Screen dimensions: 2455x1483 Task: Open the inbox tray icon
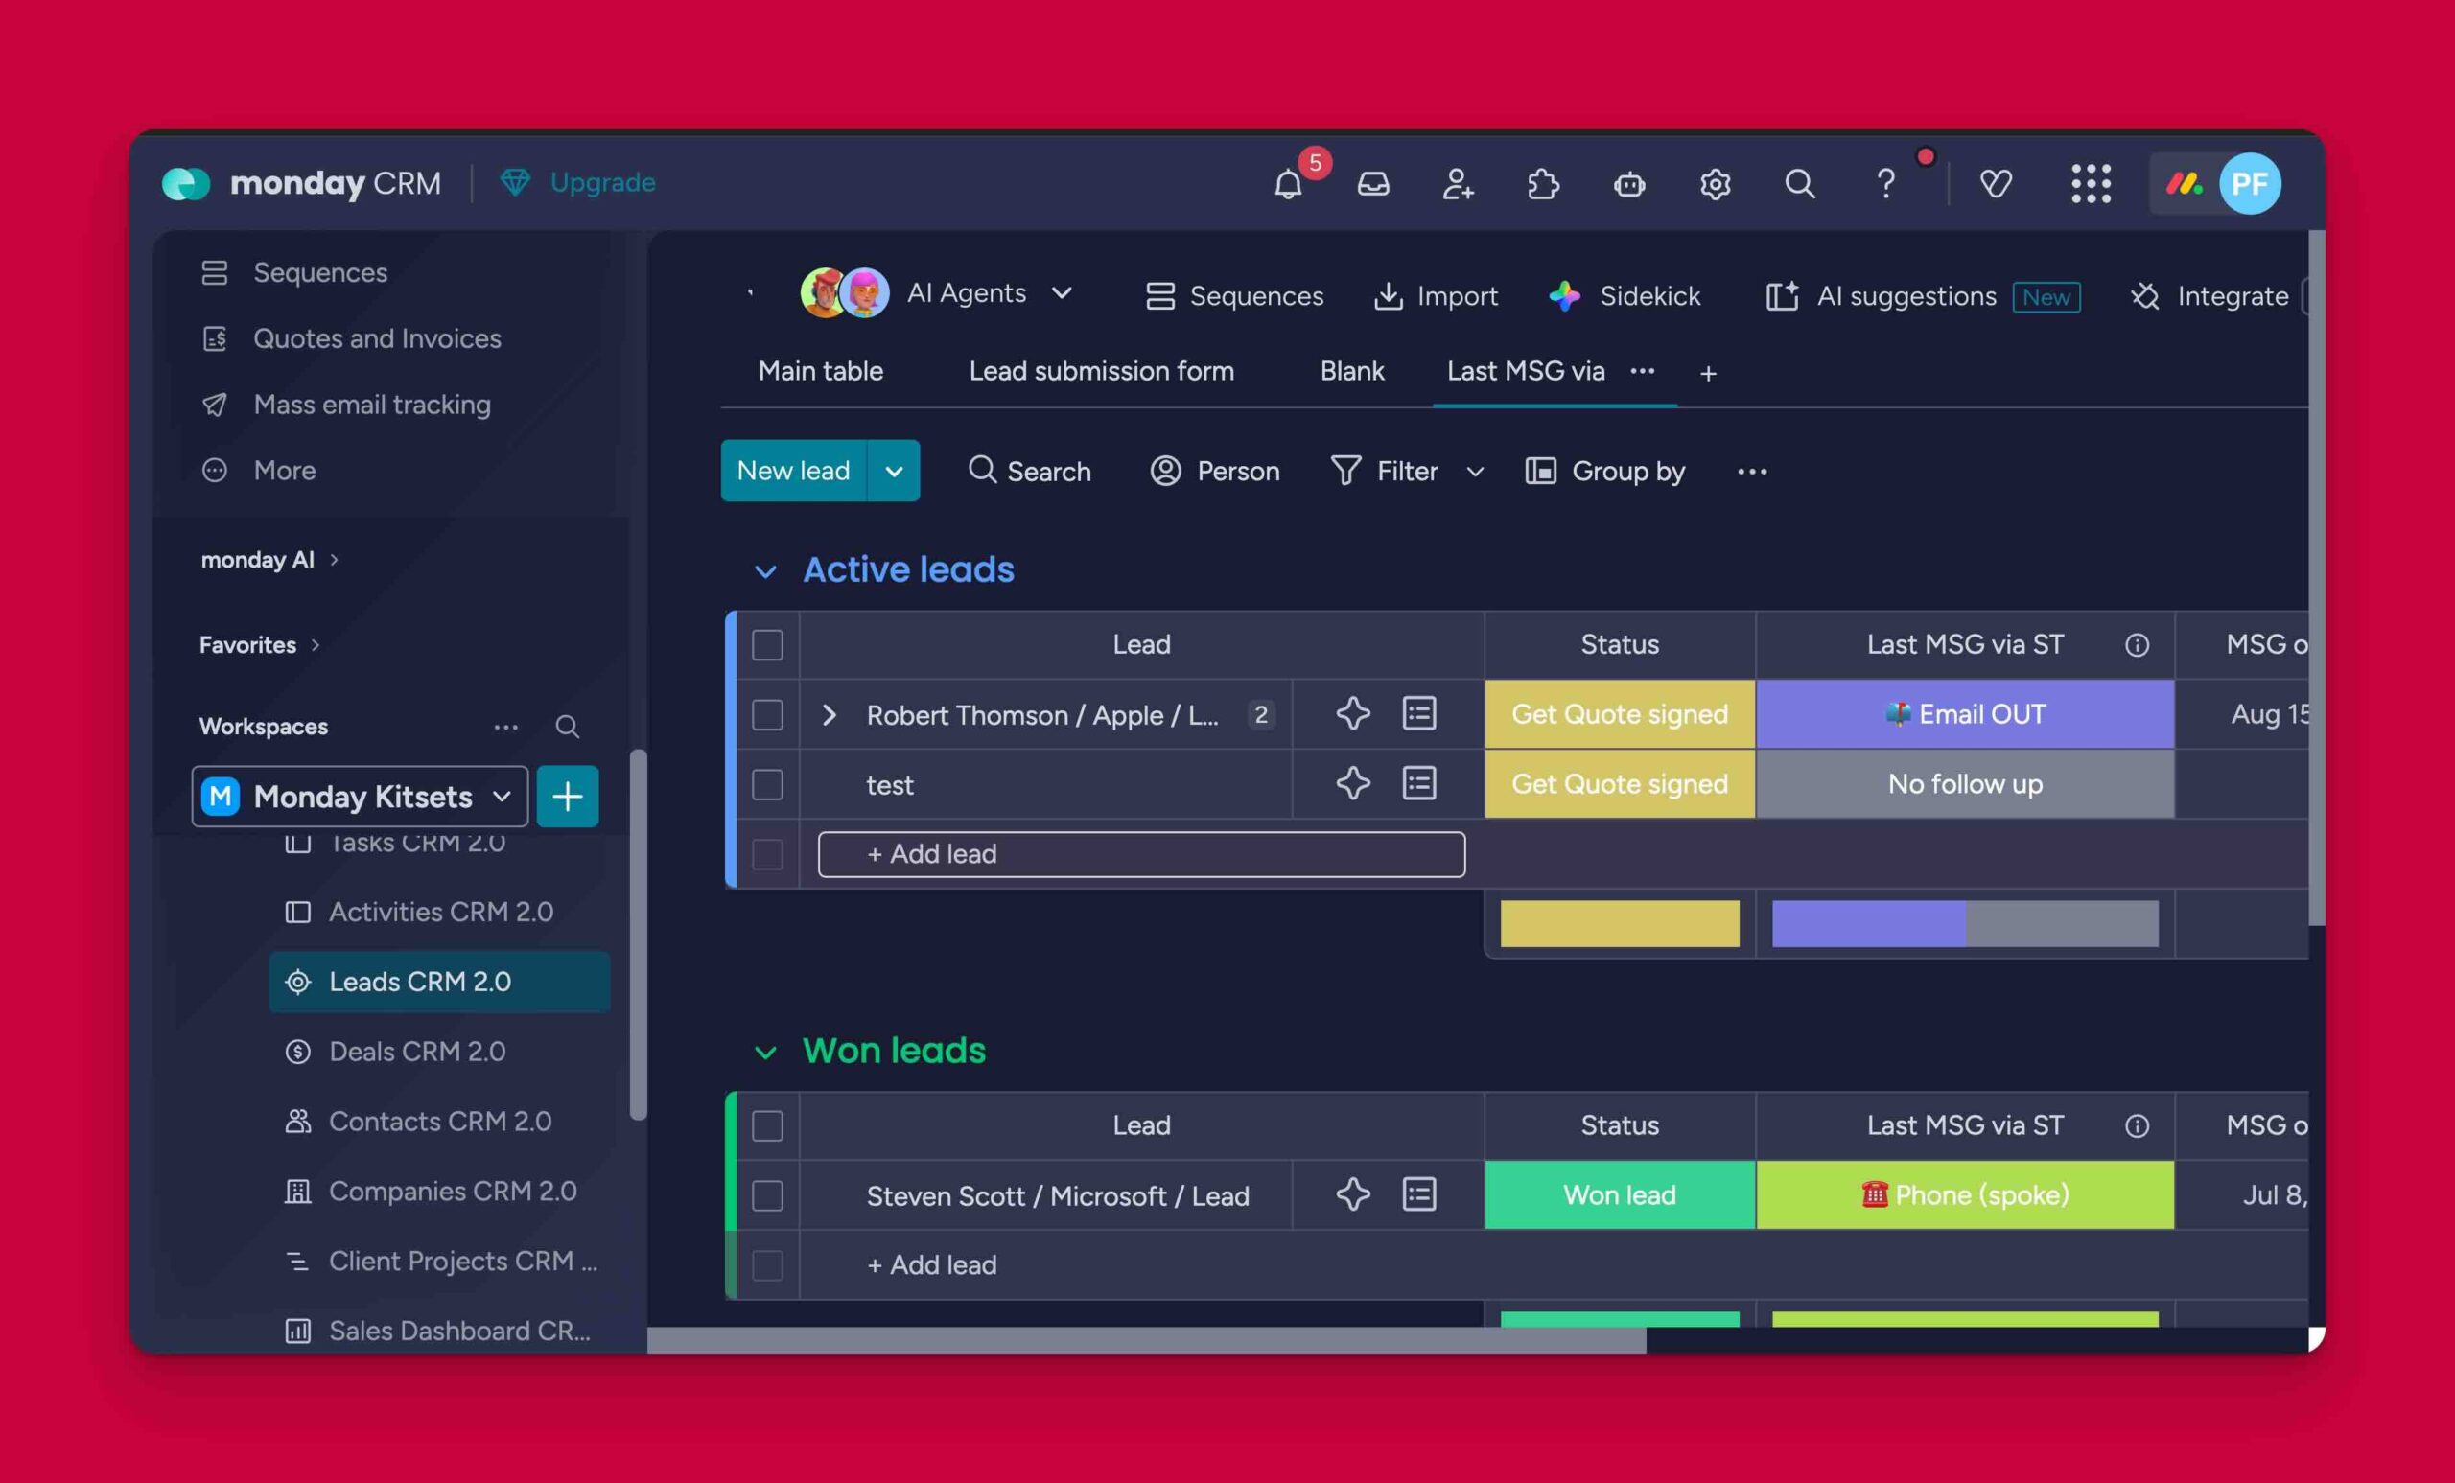[x=1373, y=184]
